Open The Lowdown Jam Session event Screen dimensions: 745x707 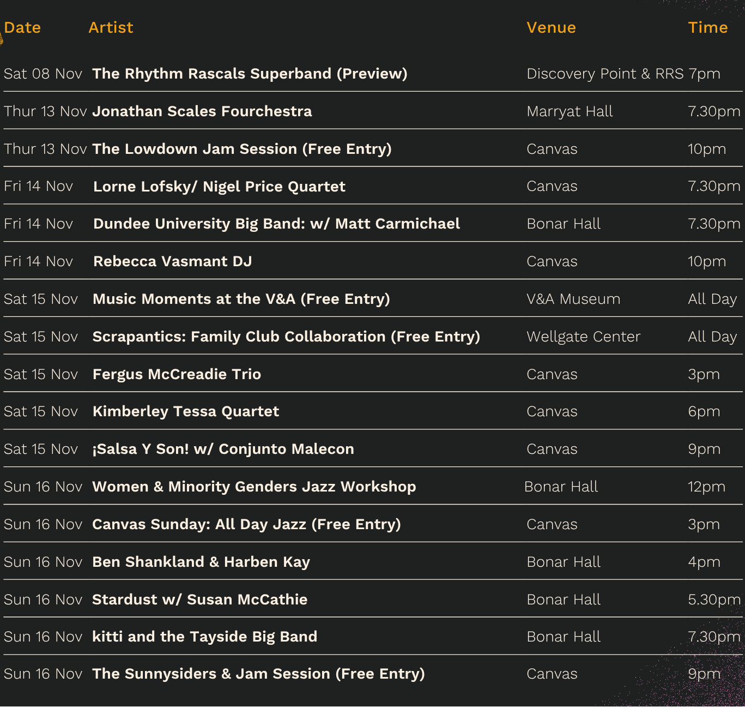(x=242, y=149)
